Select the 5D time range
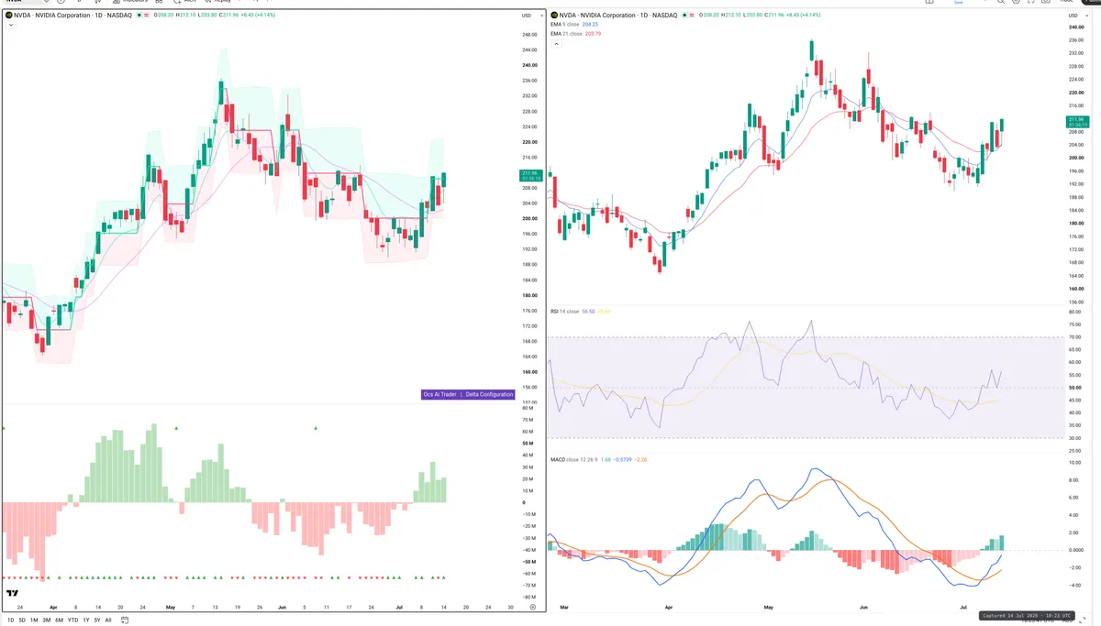Viewport: 1101px width, 626px height. click(22, 620)
